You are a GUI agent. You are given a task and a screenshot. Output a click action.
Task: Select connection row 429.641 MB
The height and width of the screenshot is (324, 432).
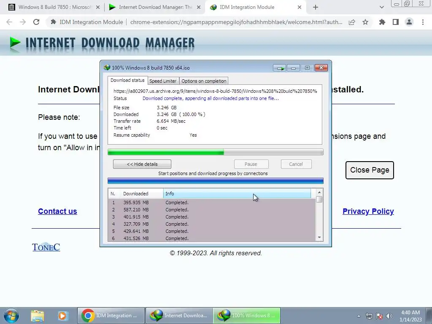pyautogui.click(x=212, y=231)
